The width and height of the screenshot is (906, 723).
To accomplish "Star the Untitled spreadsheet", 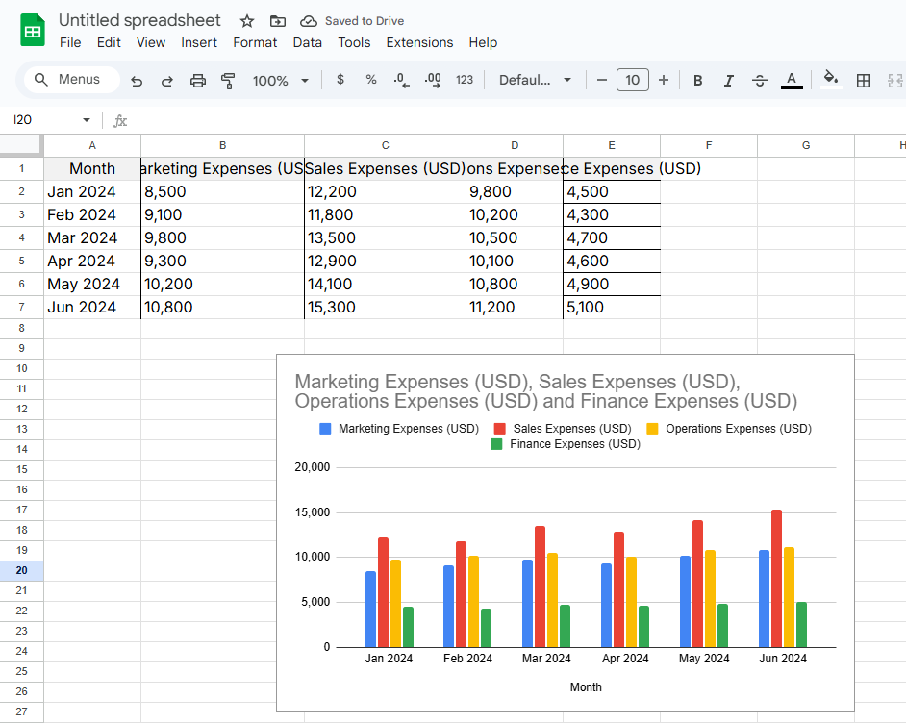I will (247, 21).
